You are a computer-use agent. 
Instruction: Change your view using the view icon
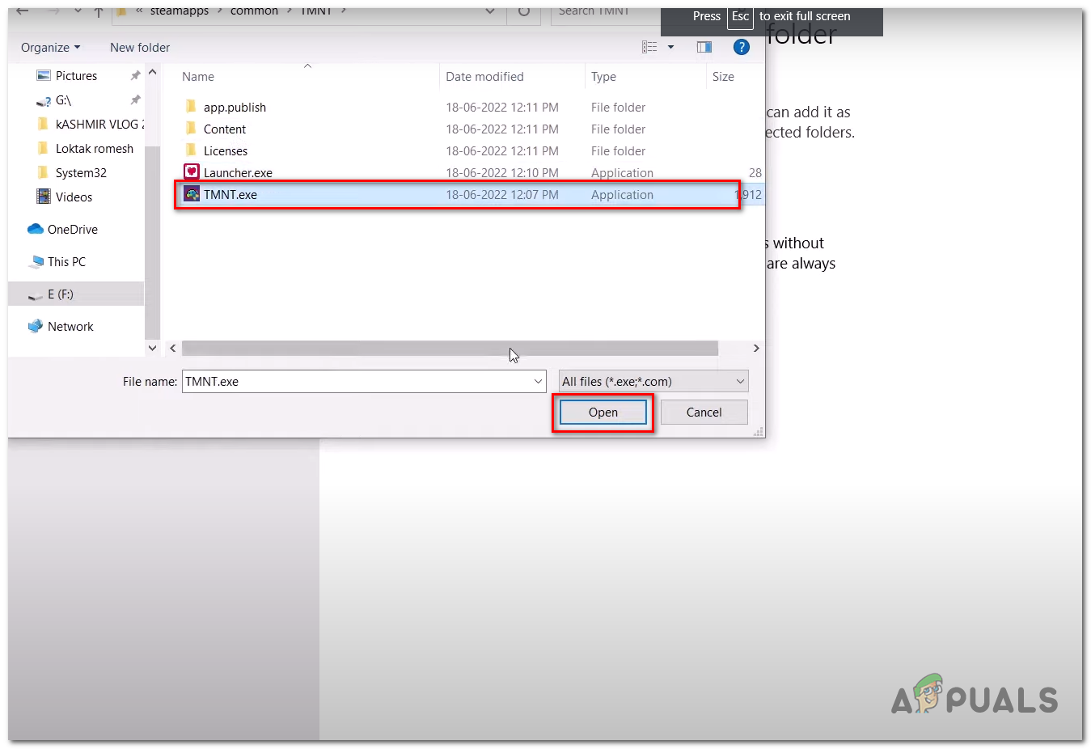[x=649, y=47]
